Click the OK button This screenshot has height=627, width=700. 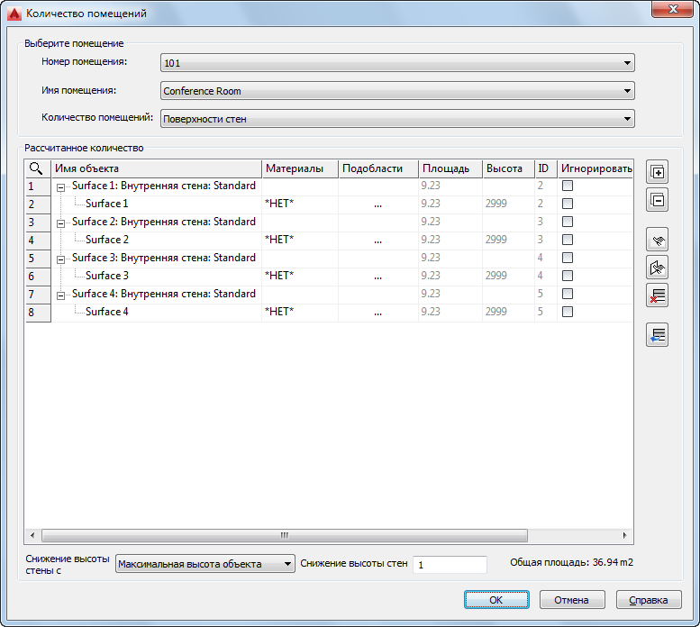pyautogui.click(x=496, y=600)
